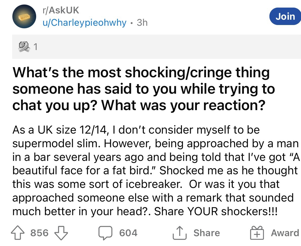This screenshot has width=301, height=246.
Task: Click the 856 vote score
Action: 39,233
